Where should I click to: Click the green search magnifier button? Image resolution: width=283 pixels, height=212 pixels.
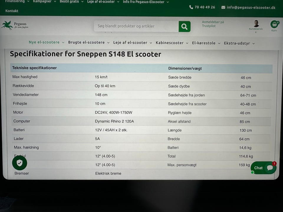pyautogui.click(x=185, y=26)
